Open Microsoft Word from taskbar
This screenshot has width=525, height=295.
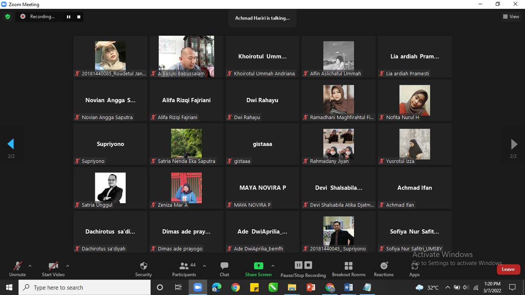click(349, 287)
